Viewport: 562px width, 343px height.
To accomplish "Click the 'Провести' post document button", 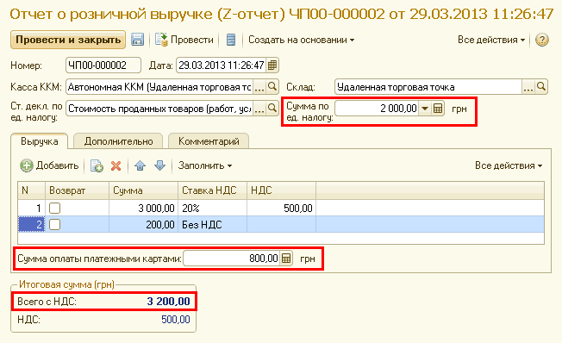I will (x=184, y=40).
